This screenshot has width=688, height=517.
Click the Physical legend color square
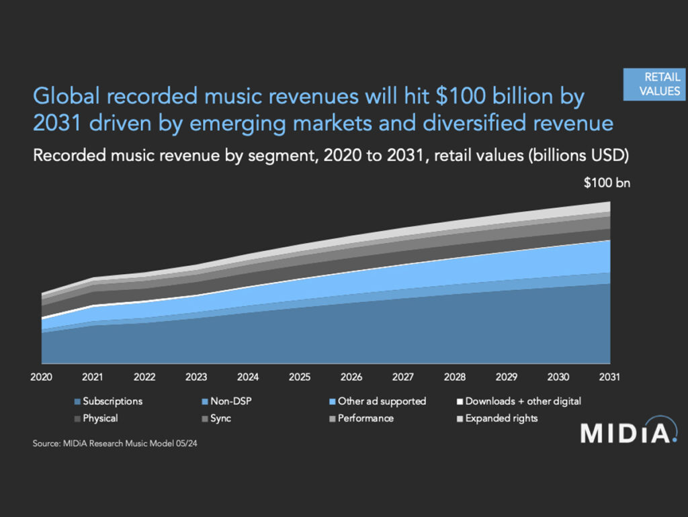(x=78, y=419)
